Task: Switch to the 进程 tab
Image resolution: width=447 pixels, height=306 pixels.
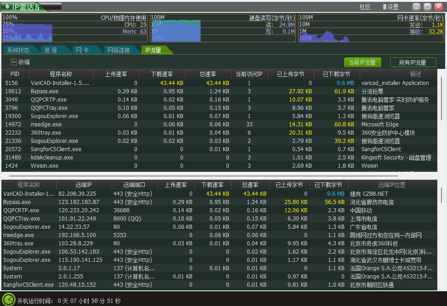Action: point(51,50)
